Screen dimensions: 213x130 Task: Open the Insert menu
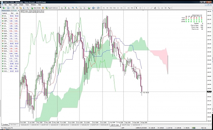[x=15, y=5]
